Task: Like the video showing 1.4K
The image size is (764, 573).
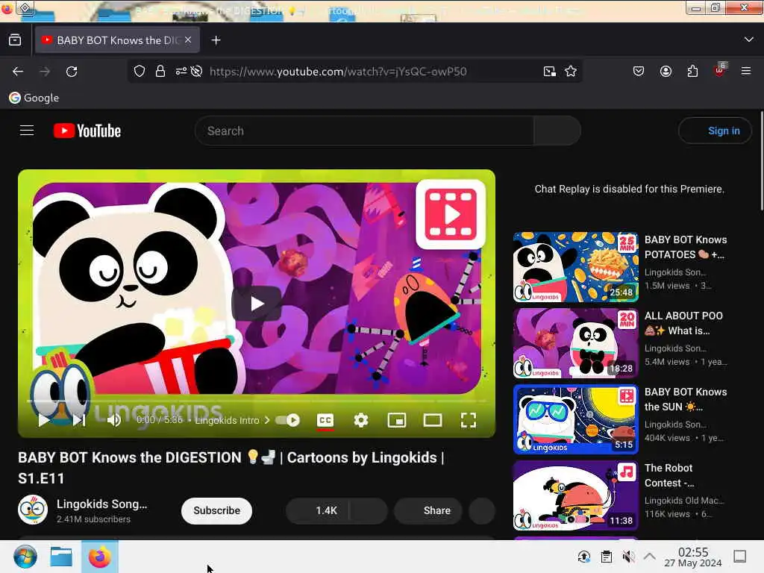Action: coord(318,510)
